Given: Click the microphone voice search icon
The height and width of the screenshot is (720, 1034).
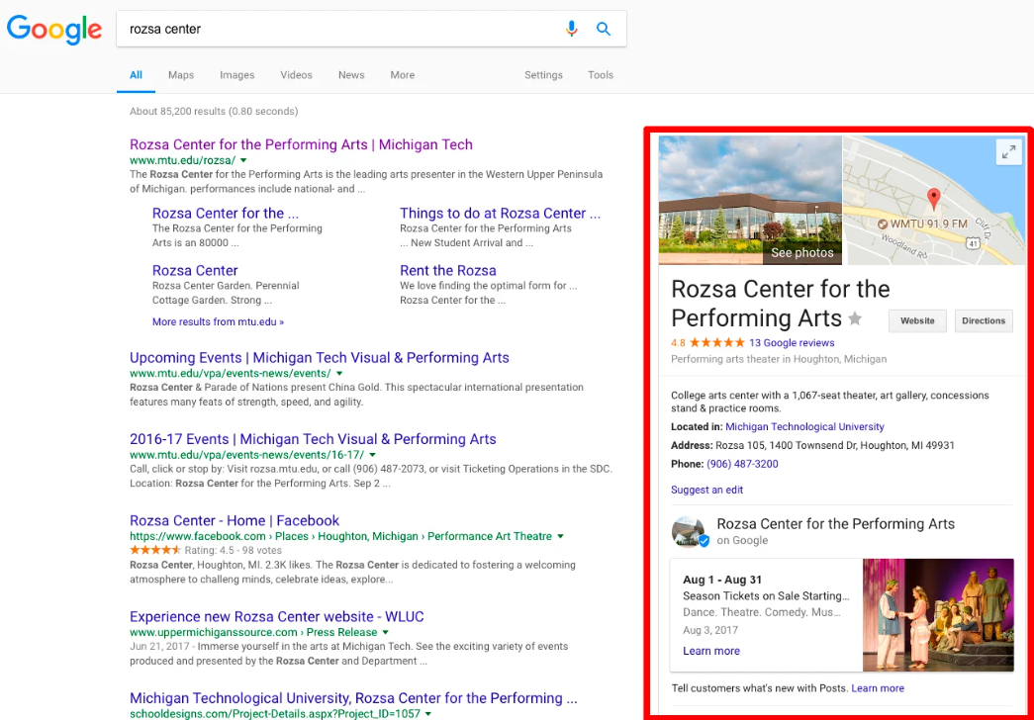Looking at the screenshot, I should pos(571,29).
